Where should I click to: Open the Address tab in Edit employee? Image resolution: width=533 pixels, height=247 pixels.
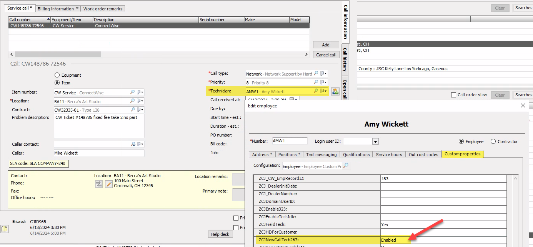(262, 155)
